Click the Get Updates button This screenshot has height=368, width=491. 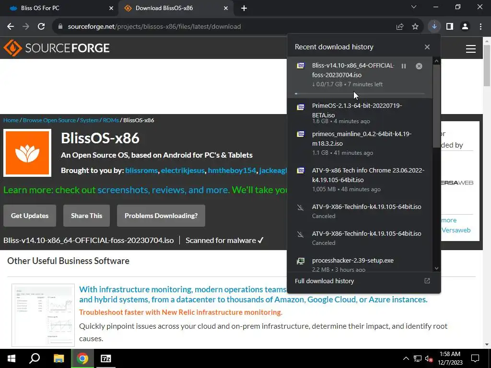pos(30,216)
